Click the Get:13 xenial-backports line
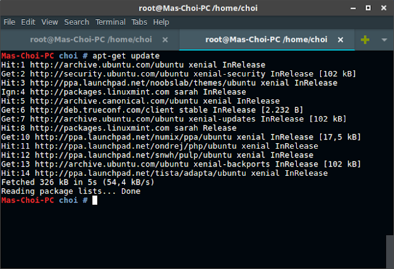 (181, 164)
